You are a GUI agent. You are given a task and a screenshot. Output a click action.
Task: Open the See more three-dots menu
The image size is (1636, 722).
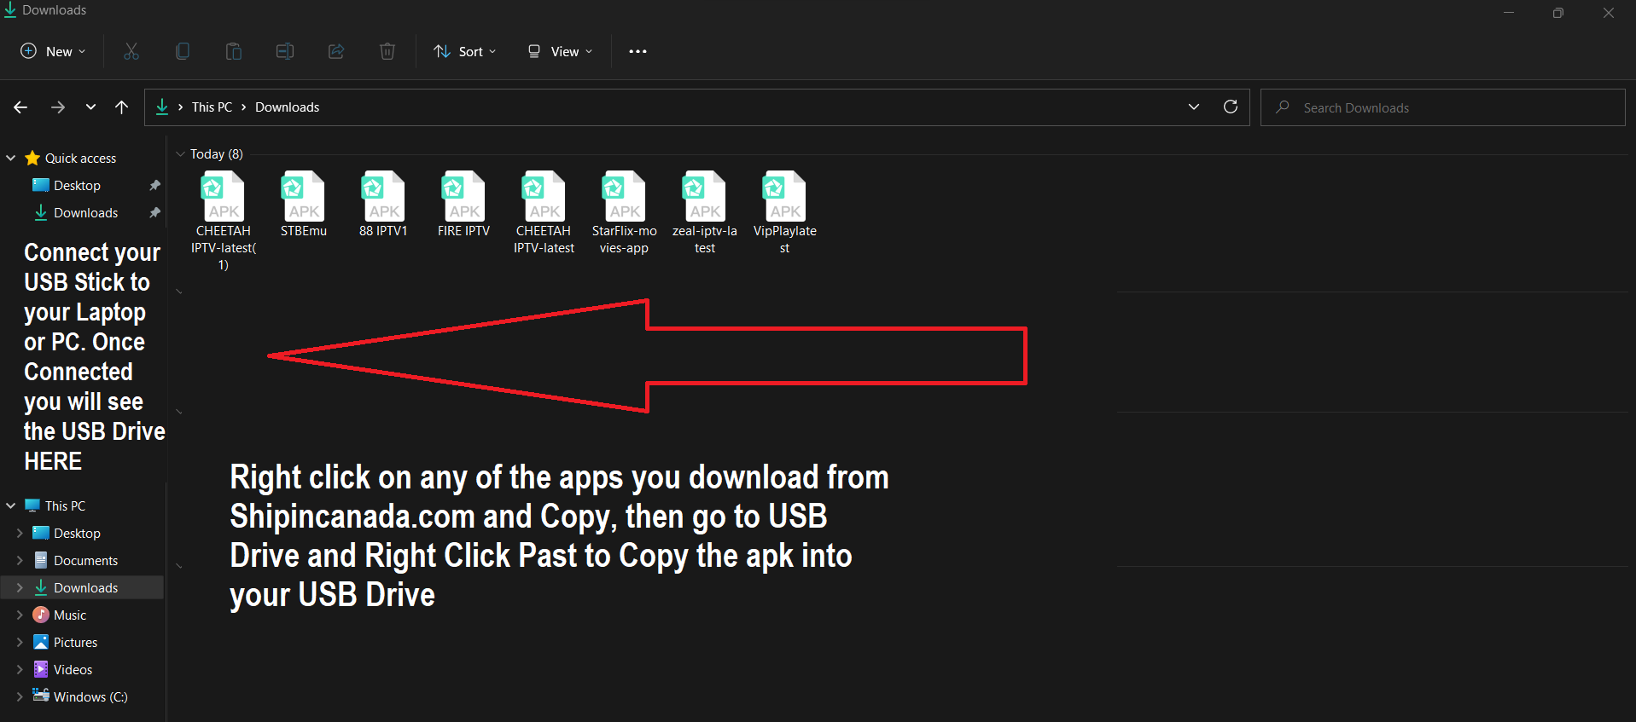click(638, 51)
